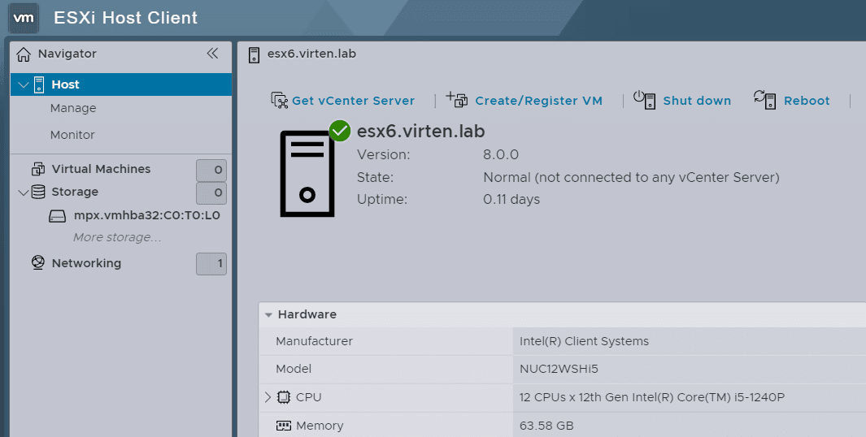Click the esx6.virten.lab breadcrumb title
This screenshot has width=866, height=437.
click(x=311, y=54)
